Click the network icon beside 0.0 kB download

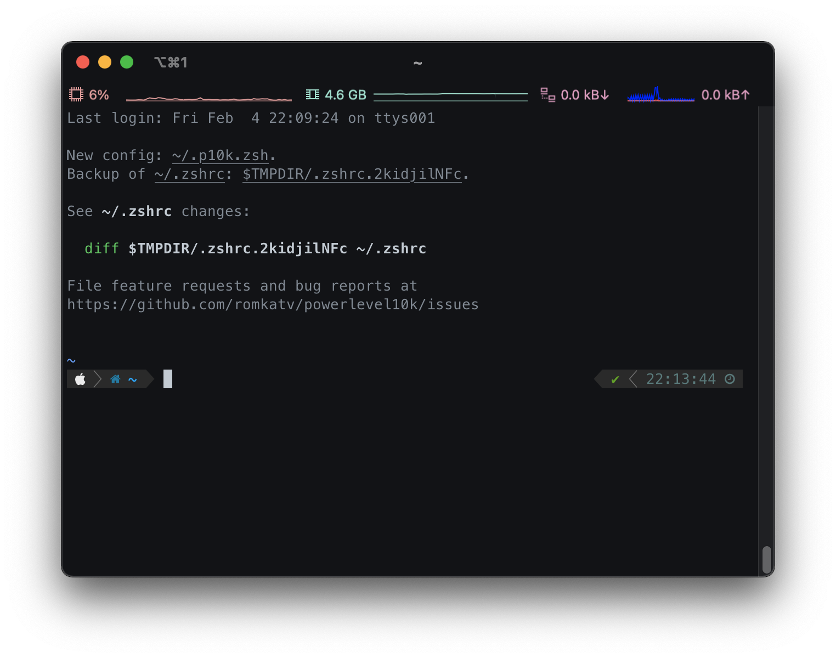(547, 95)
